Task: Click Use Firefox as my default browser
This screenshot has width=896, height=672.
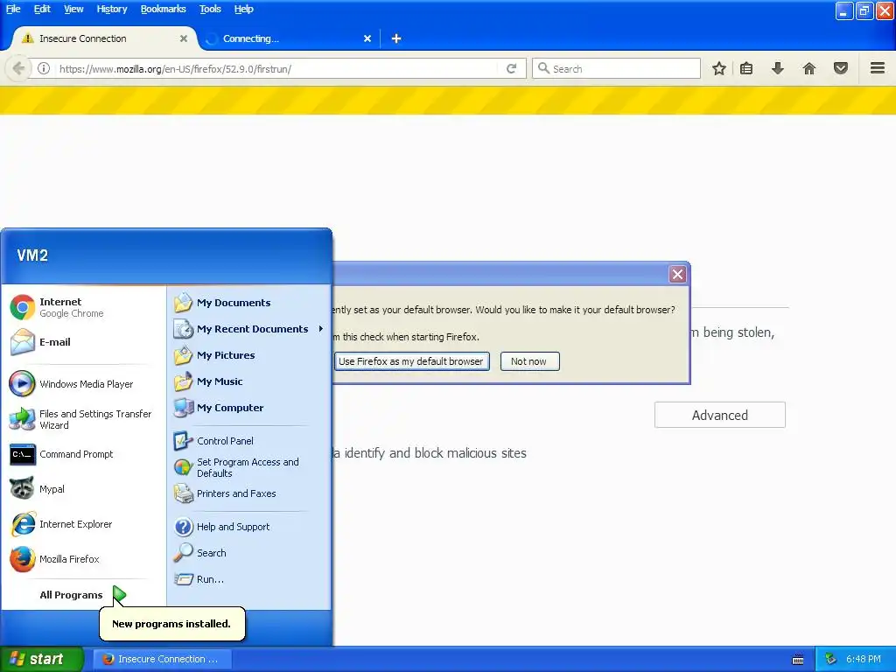Action: pyautogui.click(x=411, y=361)
